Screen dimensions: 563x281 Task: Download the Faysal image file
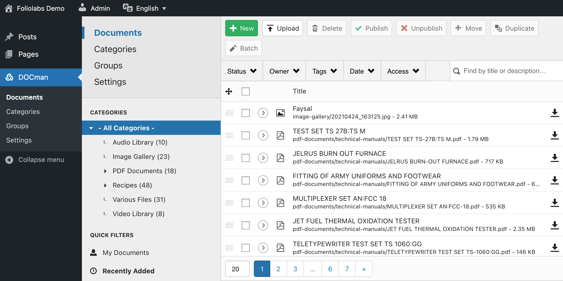coord(555,113)
